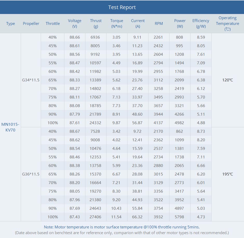The image size is (244, 238).
Task: Select the 195℃ temperature cell
Action: [x=227, y=174]
